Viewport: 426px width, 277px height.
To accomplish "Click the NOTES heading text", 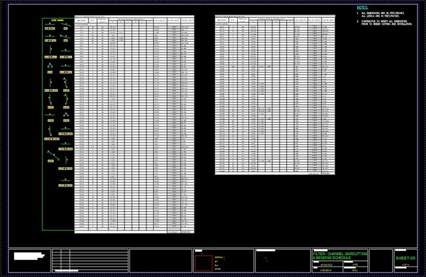I will point(362,7).
